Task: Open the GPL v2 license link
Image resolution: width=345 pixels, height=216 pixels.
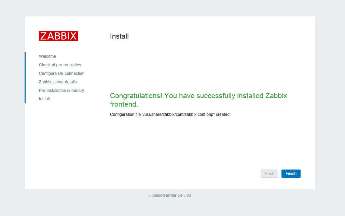Action: pos(184,195)
